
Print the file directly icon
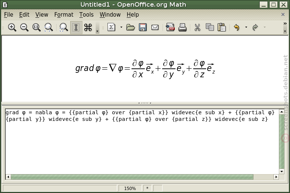click(182, 28)
